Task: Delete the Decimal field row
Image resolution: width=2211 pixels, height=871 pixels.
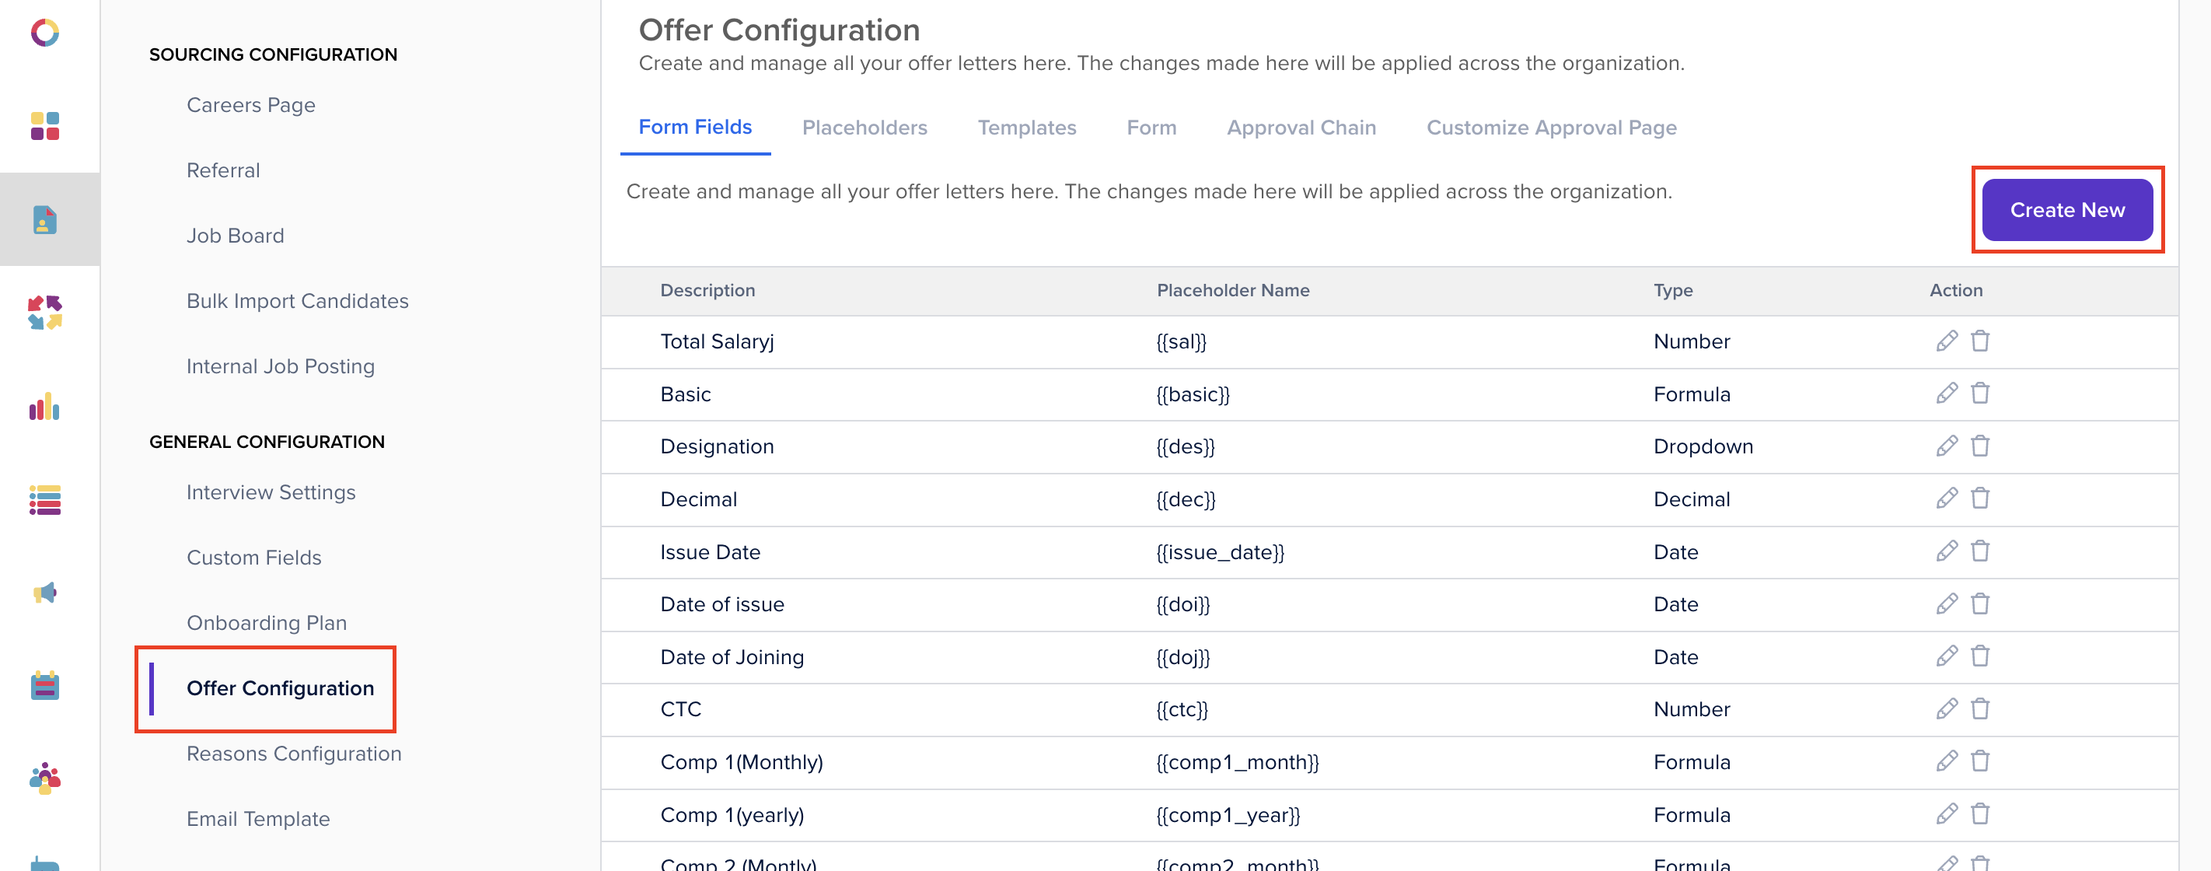Action: 1980,498
